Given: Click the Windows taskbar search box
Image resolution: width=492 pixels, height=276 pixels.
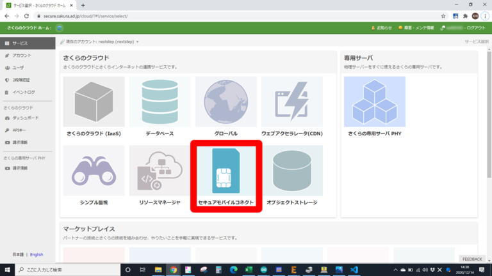Looking at the screenshot, I should 68,270.
